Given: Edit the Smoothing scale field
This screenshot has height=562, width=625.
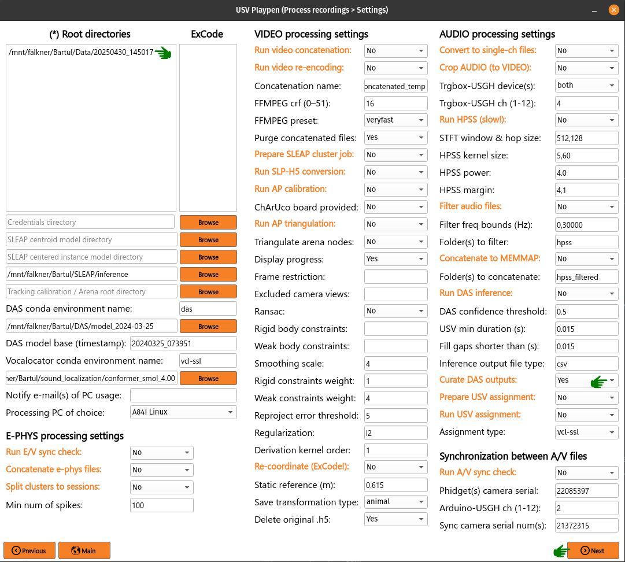Looking at the screenshot, I should 395,364.
